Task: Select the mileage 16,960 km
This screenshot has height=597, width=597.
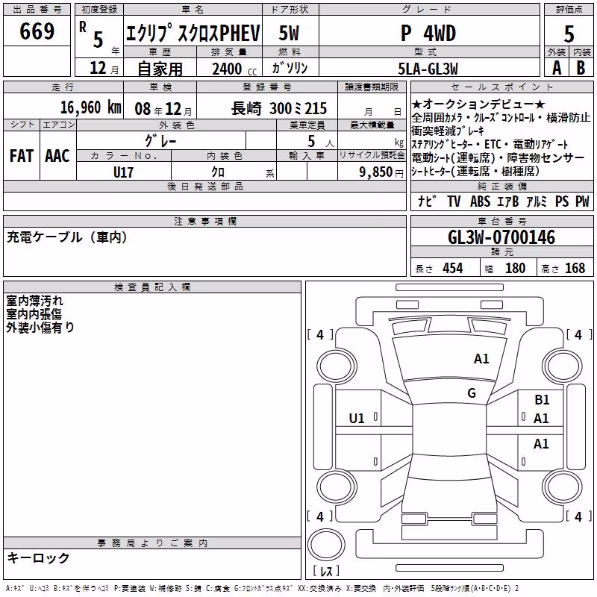Action: (x=91, y=107)
